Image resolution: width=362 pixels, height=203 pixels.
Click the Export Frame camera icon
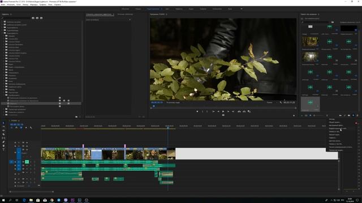pos(249,112)
